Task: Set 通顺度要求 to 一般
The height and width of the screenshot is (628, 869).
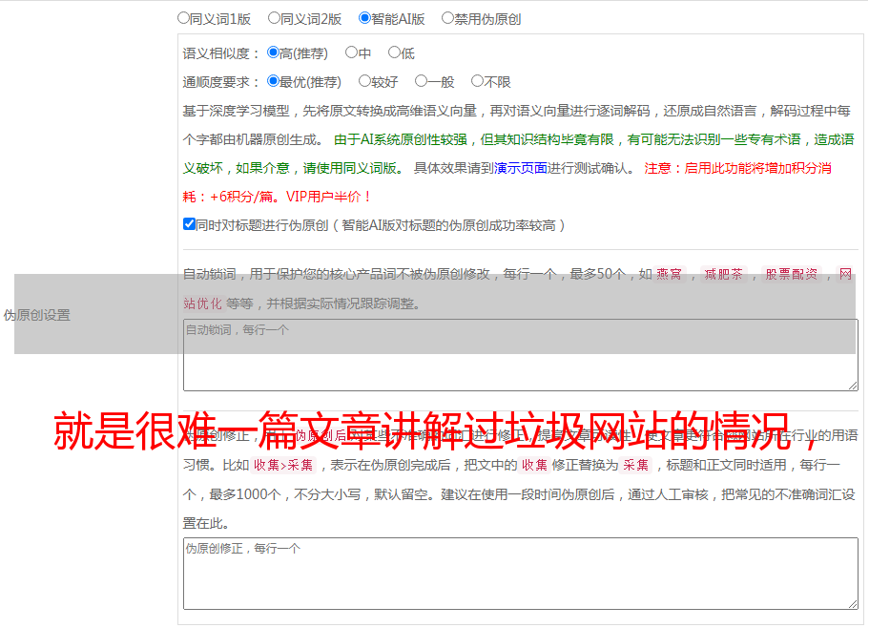Action: point(421,82)
